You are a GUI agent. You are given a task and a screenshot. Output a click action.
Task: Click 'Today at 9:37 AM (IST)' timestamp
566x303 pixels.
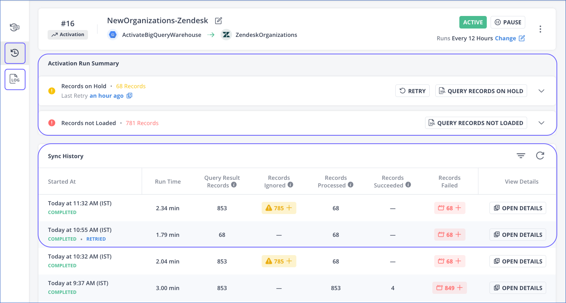click(78, 283)
